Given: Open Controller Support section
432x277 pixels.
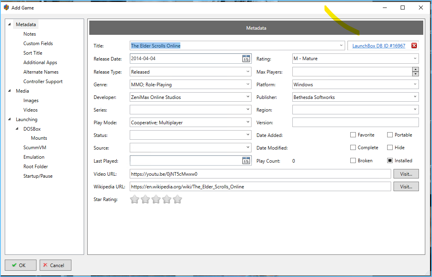Looking at the screenshot, I should click(x=43, y=82).
